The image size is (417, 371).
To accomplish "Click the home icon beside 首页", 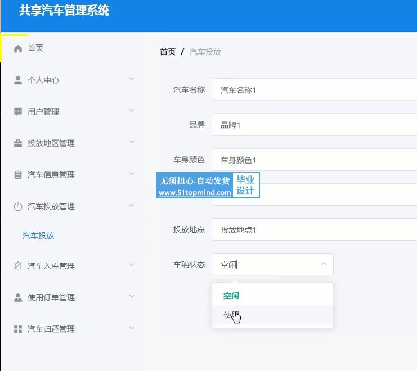I will pos(18,48).
